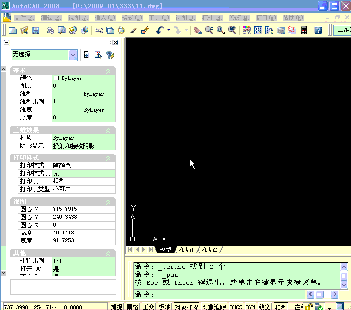Open the redo history dropdown arrow
This screenshot has width=351, height=310.
click(186, 30)
